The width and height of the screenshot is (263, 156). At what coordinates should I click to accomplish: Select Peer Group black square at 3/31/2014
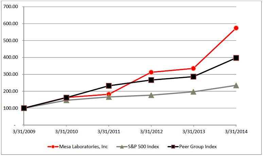pyautogui.click(x=236, y=58)
